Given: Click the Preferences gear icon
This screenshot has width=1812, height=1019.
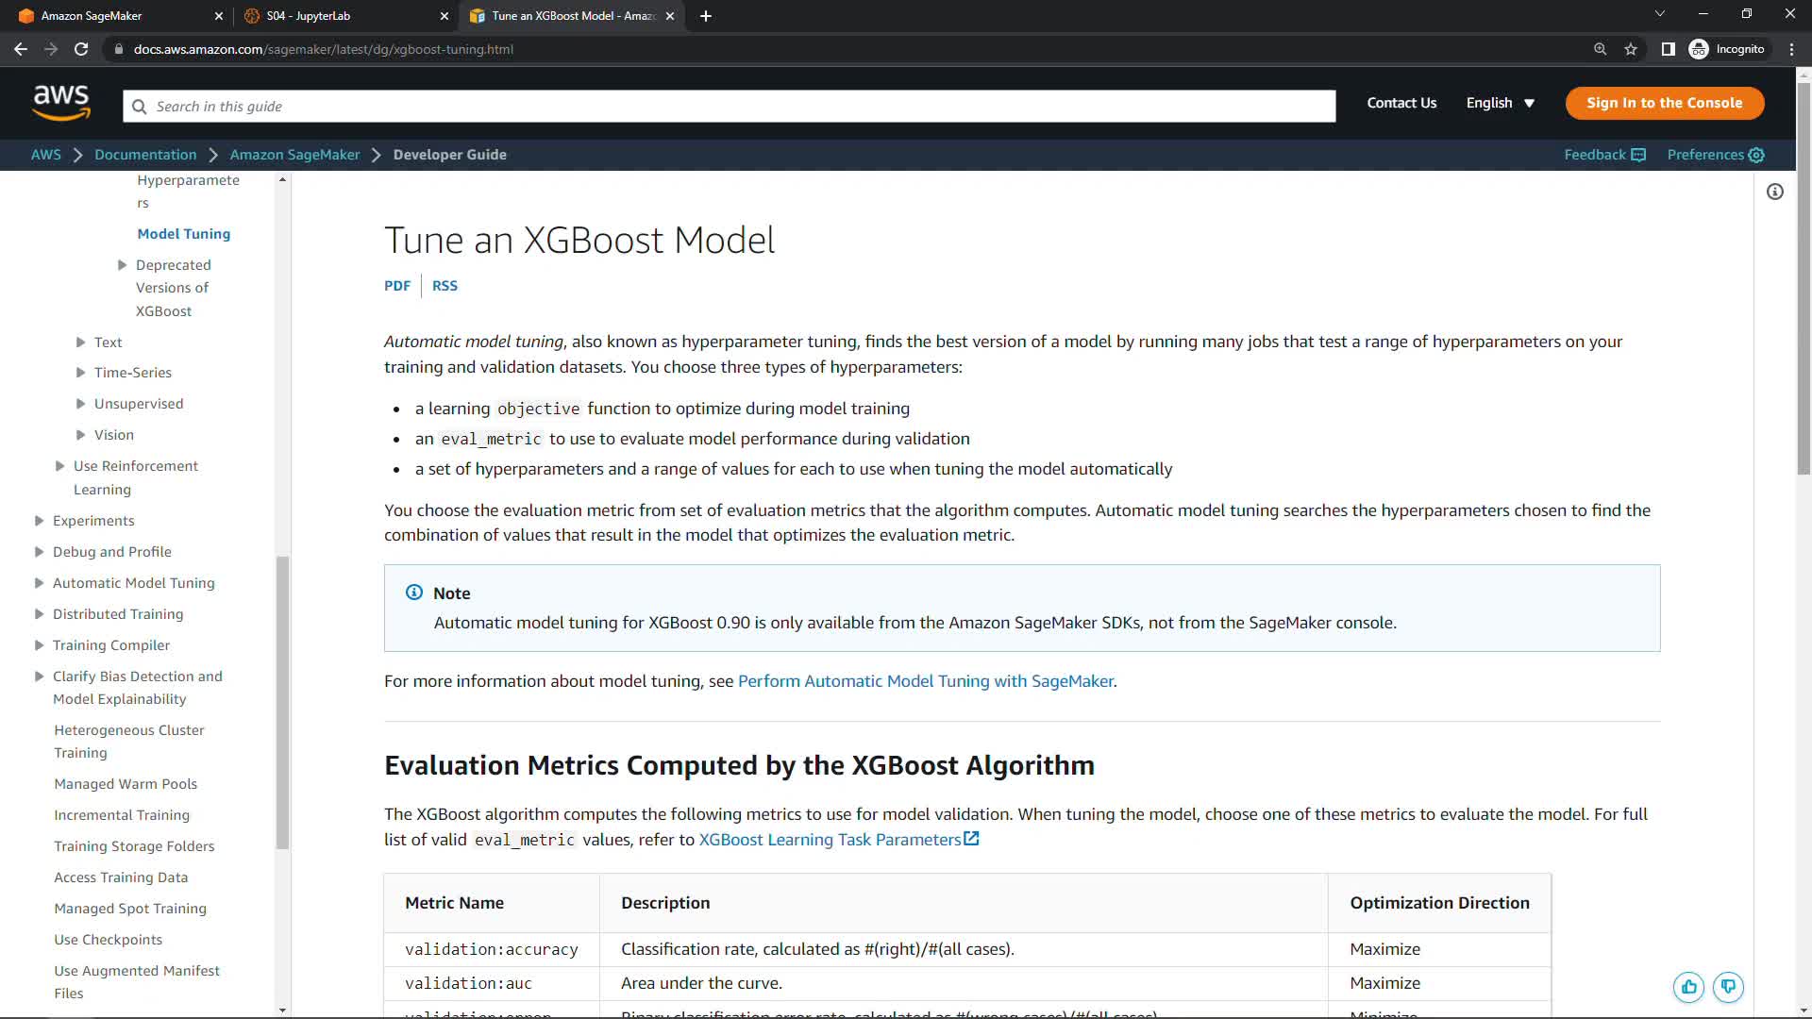Looking at the screenshot, I should (x=1756, y=155).
